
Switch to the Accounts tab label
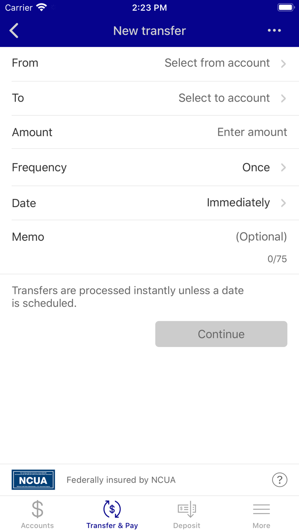pos(38,525)
